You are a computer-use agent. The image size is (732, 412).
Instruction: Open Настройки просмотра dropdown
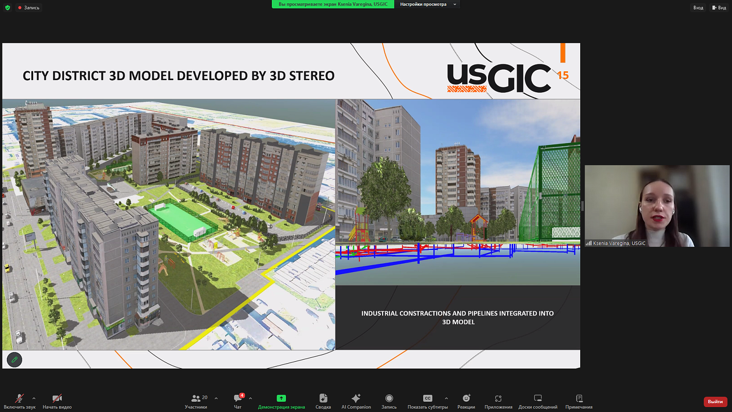coord(427,4)
